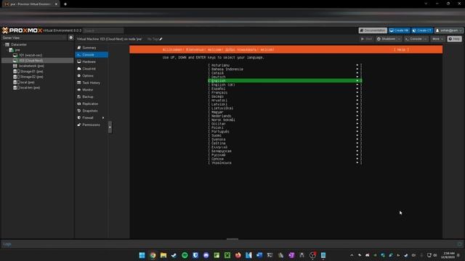This screenshot has width=465, height=261.
Task: Collapse the VM side menu handle
Action: [110, 128]
